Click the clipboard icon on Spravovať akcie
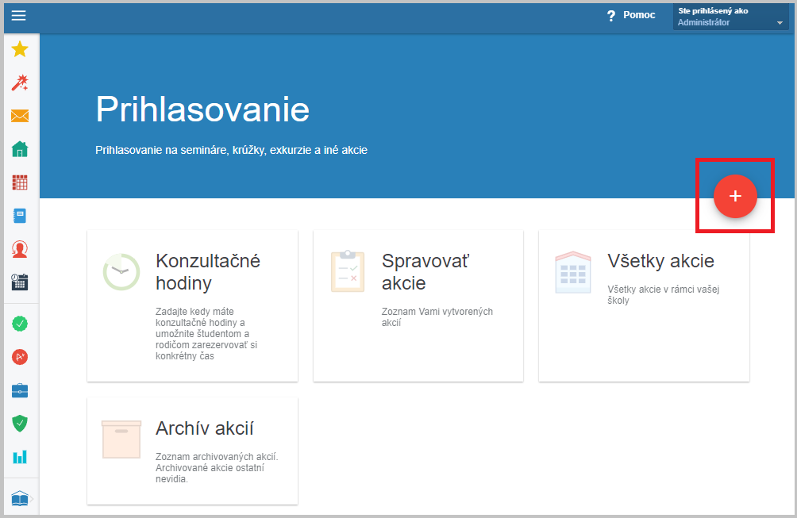 tap(348, 271)
